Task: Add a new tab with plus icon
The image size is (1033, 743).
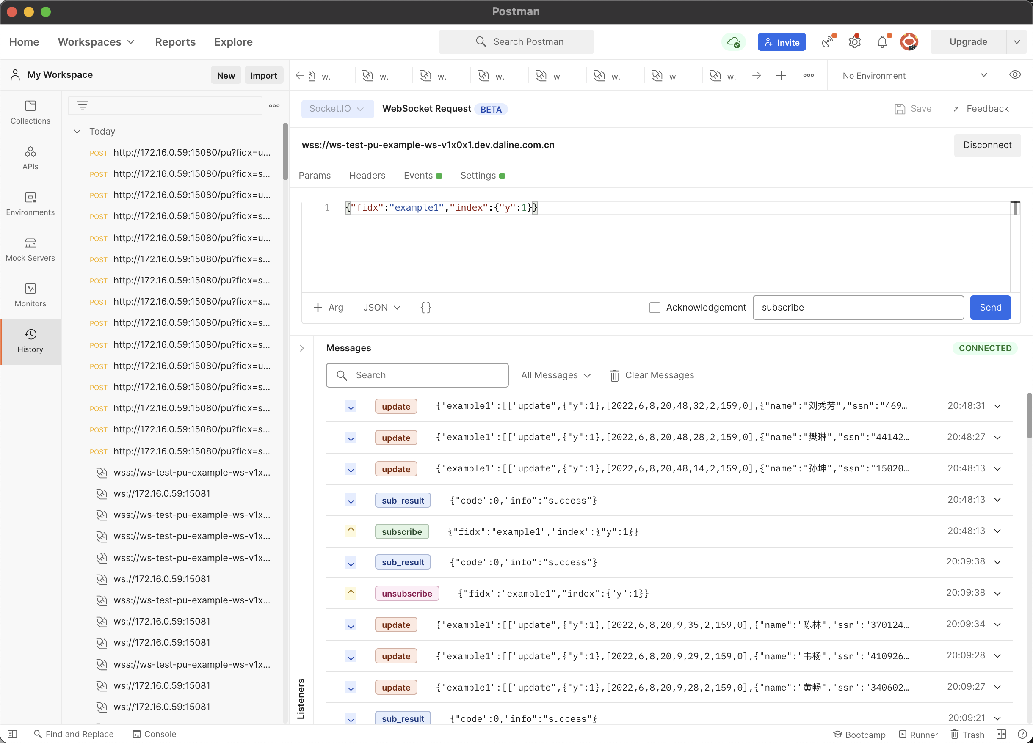Action: pos(781,76)
